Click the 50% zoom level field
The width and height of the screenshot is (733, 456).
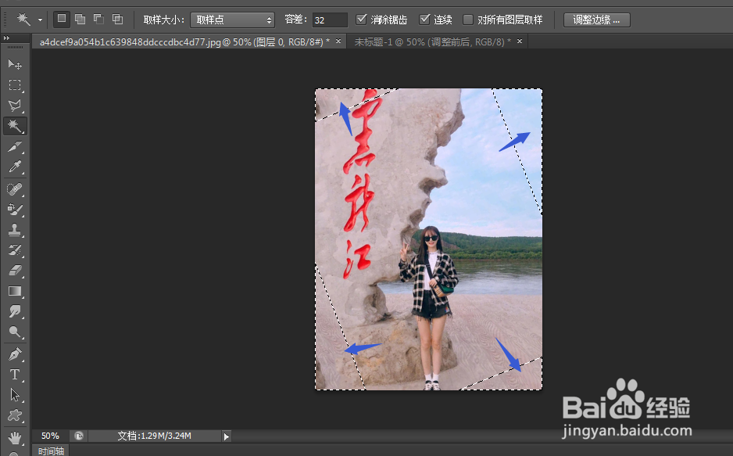50,436
